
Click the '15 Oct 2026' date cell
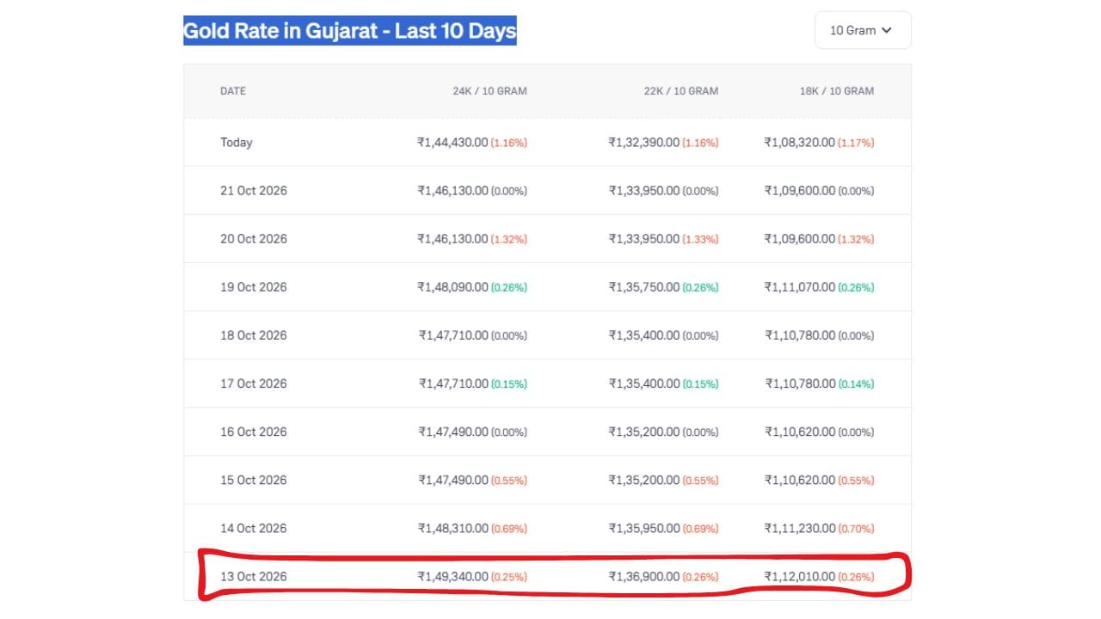click(254, 480)
